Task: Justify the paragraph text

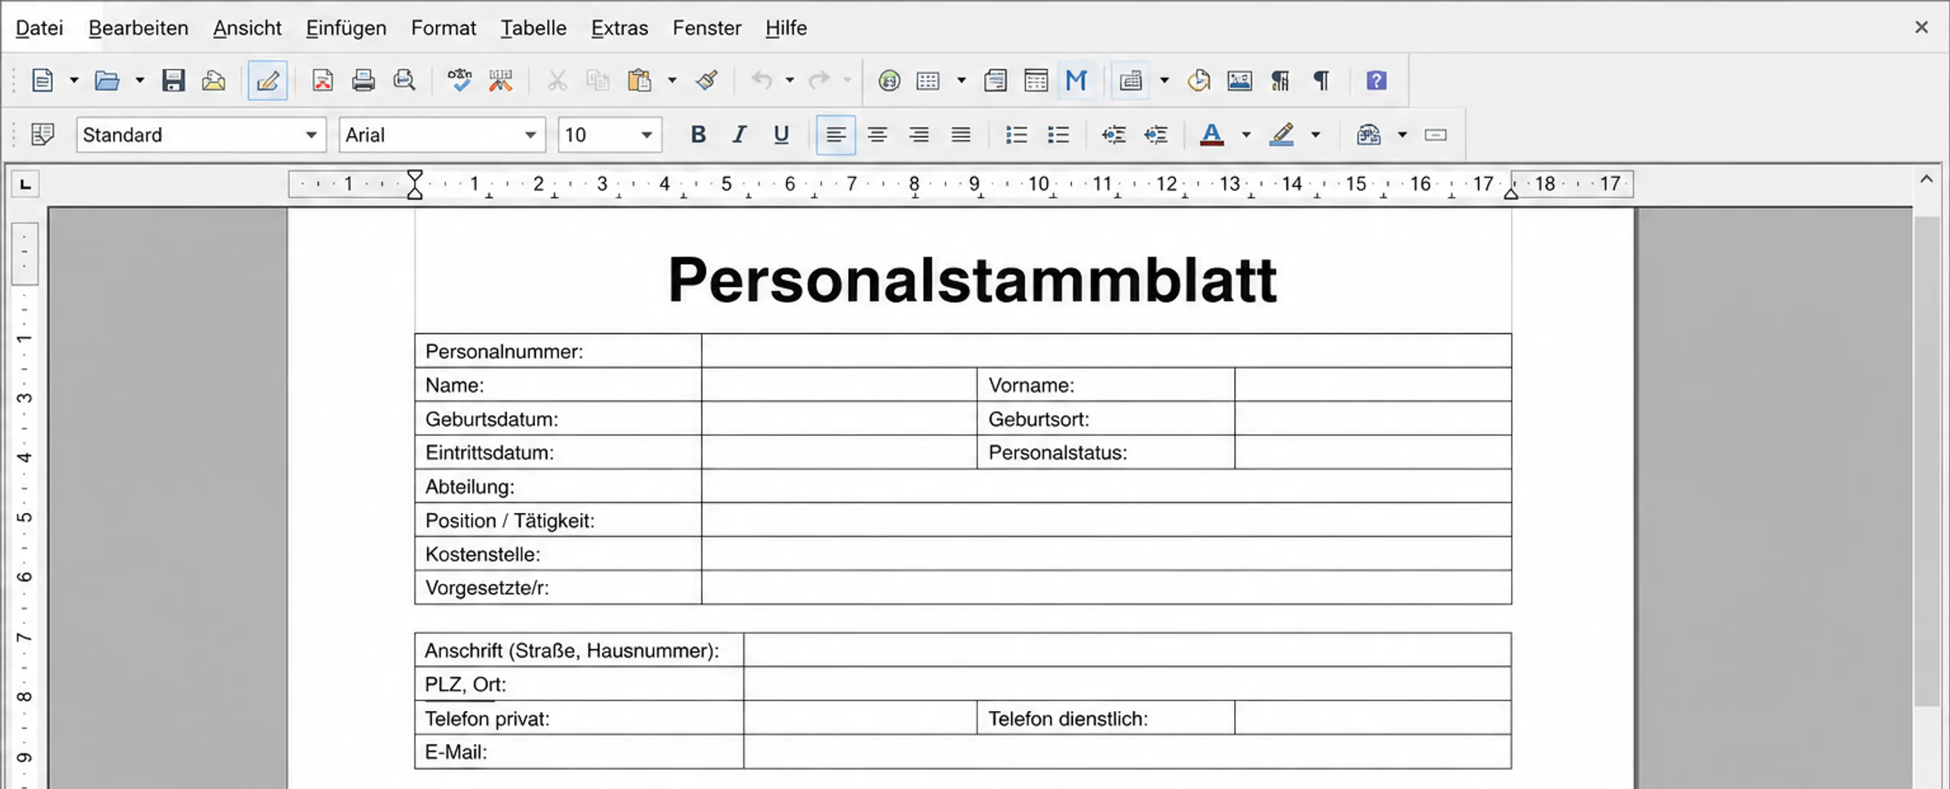Action: tap(961, 135)
